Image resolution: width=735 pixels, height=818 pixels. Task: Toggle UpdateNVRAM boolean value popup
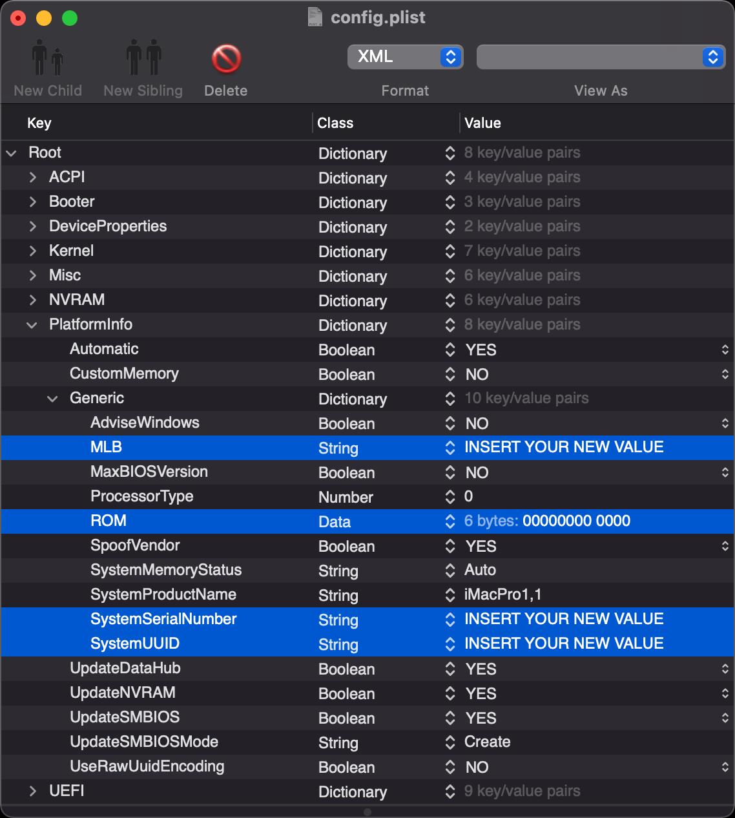[725, 693]
